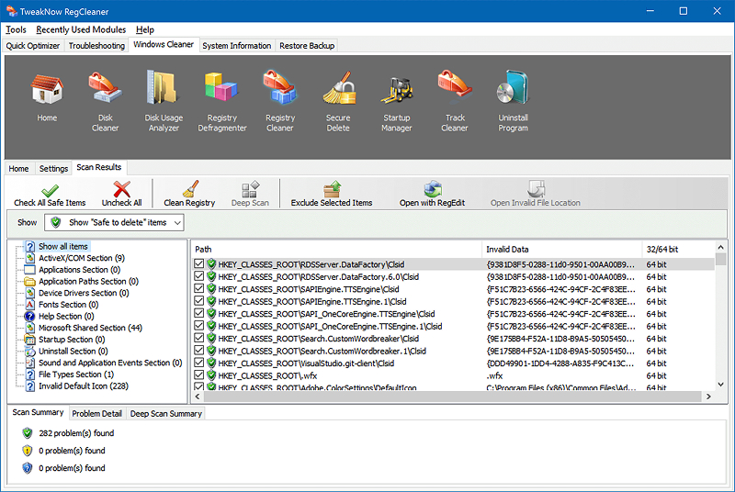Launch the Uninstall Program module
Image resolution: width=735 pixels, height=492 pixels.
pos(513,88)
